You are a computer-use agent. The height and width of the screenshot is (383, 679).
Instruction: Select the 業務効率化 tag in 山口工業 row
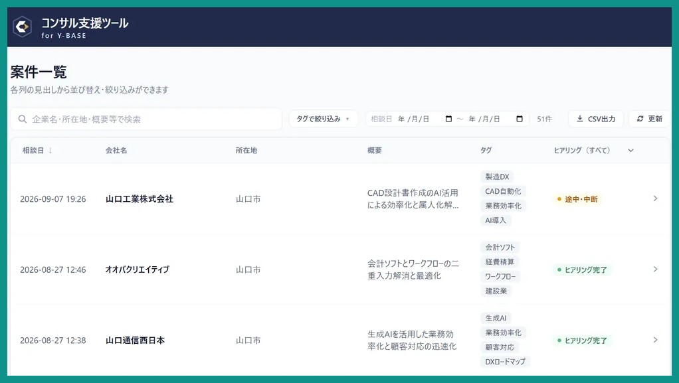[503, 206]
